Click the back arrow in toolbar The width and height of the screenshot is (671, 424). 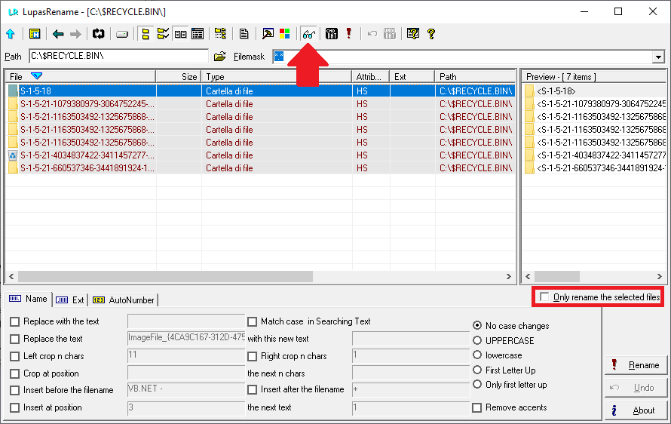coord(58,34)
